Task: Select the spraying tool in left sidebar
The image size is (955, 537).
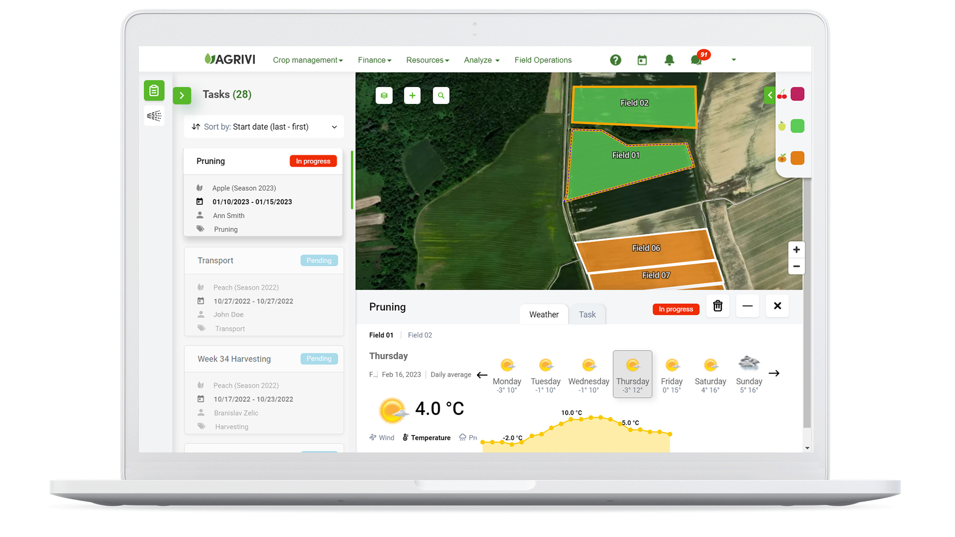Action: 154,116
